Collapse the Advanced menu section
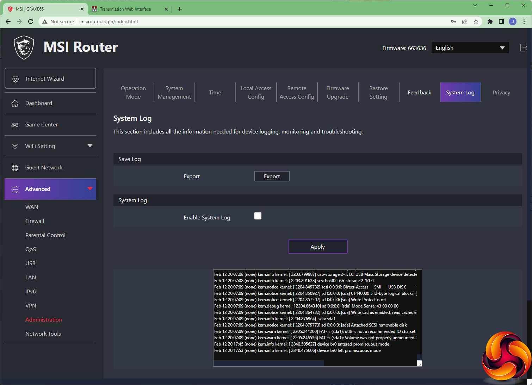 [90, 189]
